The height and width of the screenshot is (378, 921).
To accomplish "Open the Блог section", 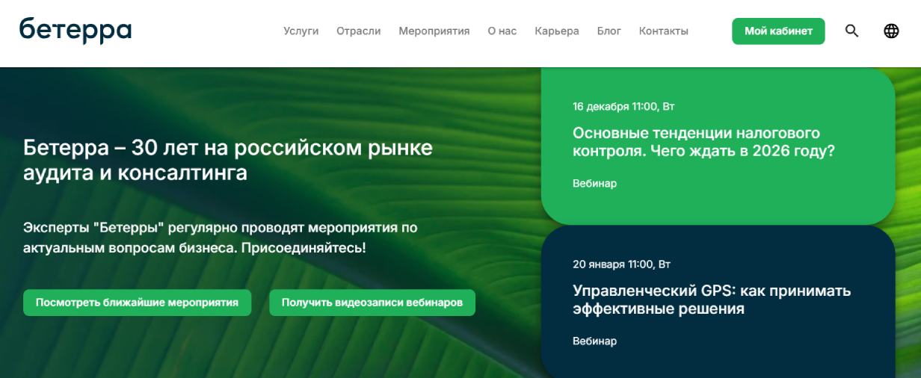I will pyautogui.click(x=609, y=31).
